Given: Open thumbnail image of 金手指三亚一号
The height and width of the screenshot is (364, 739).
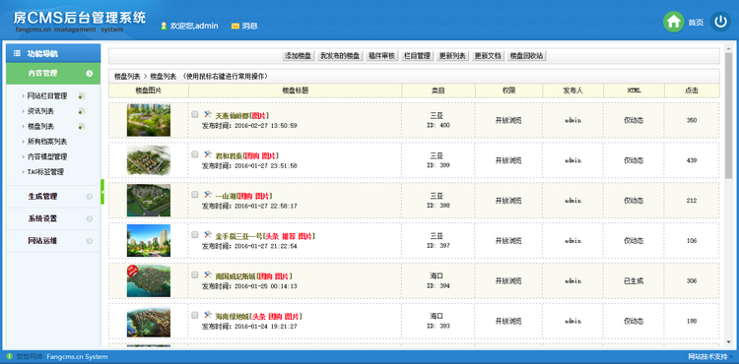Looking at the screenshot, I should coord(149,240).
